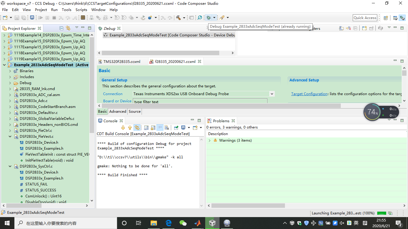Click the Terminate stop square icon
The image size is (408, 229).
[x=54, y=18]
